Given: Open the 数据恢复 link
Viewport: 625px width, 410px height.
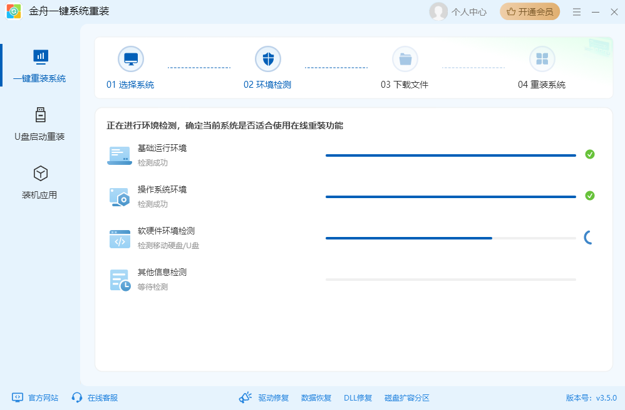Looking at the screenshot, I should (x=316, y=397).
